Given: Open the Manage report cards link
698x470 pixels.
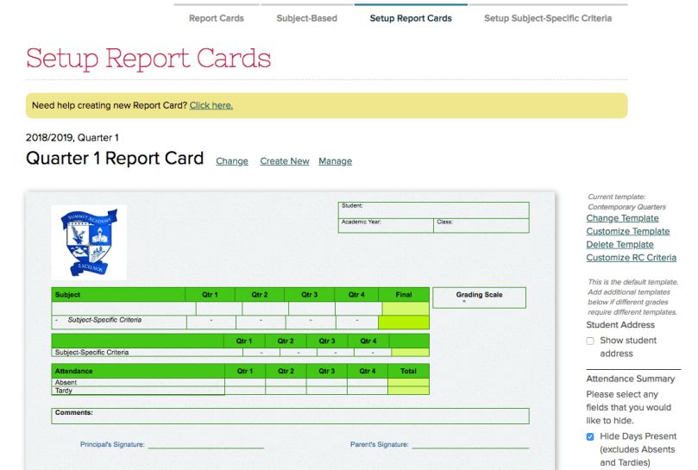Looking at the screenshot, I should (336, 161).
